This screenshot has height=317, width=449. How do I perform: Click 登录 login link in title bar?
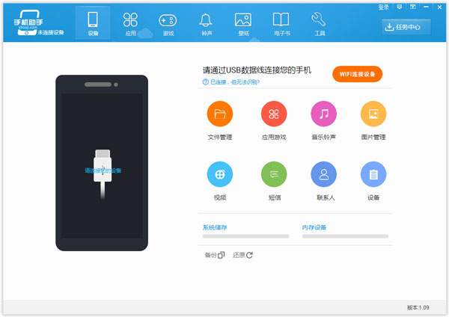click(x=384, y=6)
